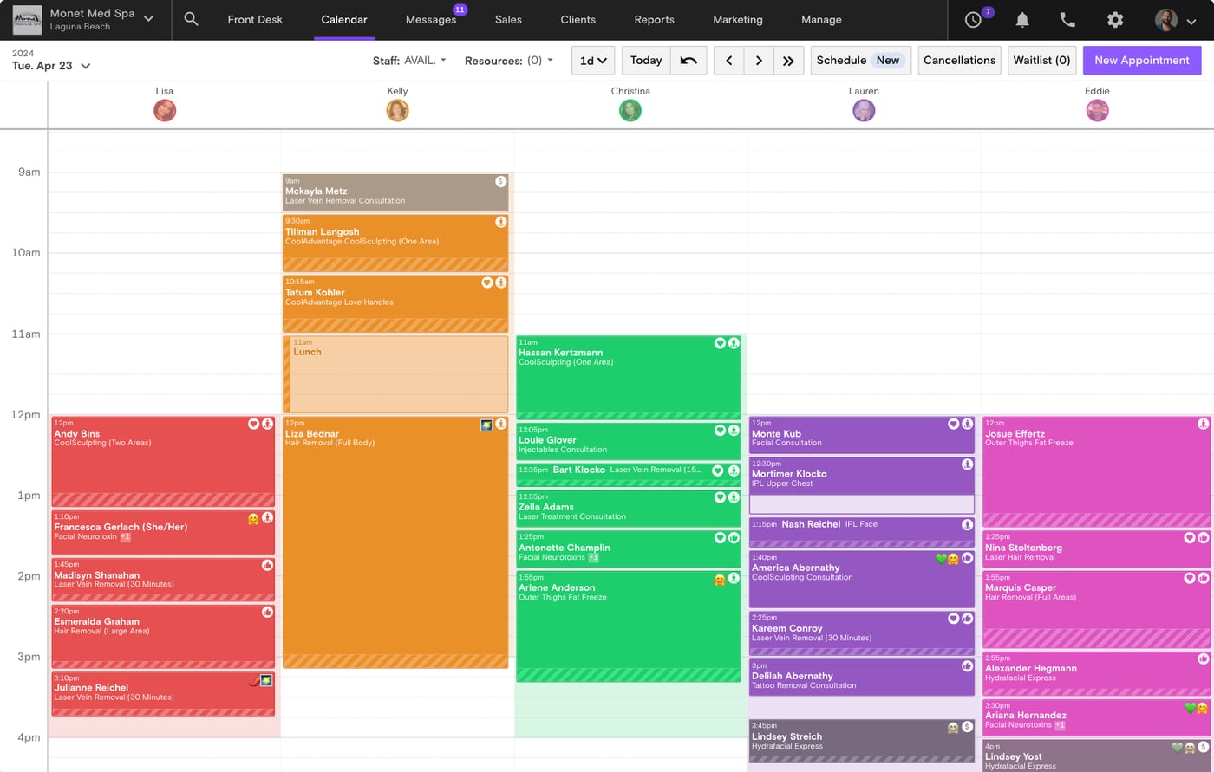The image size is (1214, 772).
Task: Click the phone icon
Action: click(x=1067, y=20)
